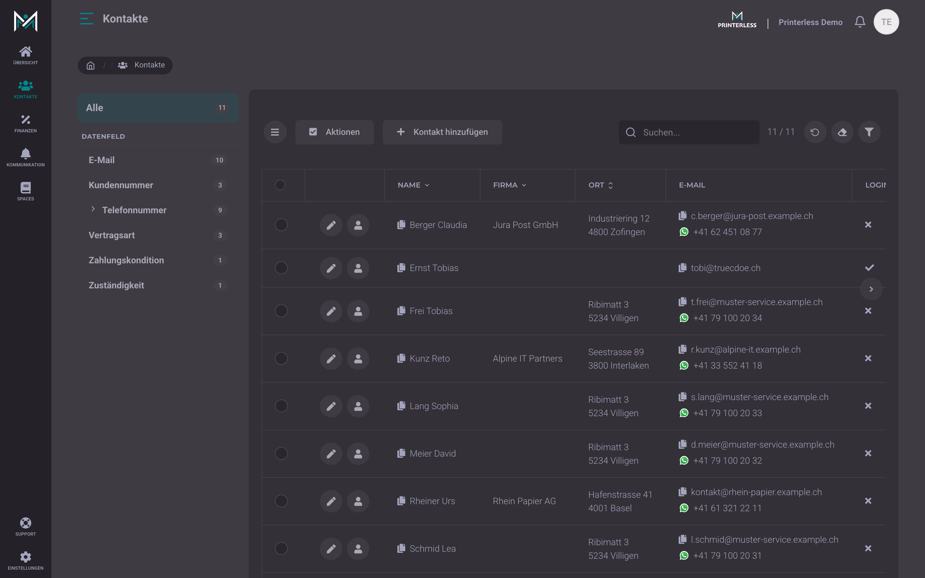The height and width of the screenshot is (578, 925).
Task: Open Einstellungen settings
Action: [x=26, y=561]
